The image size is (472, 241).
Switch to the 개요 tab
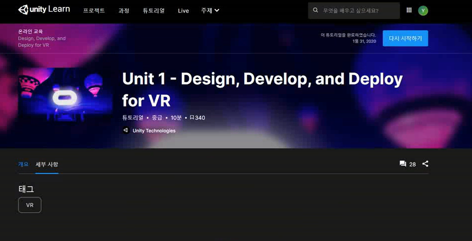(x=23, y=164)
